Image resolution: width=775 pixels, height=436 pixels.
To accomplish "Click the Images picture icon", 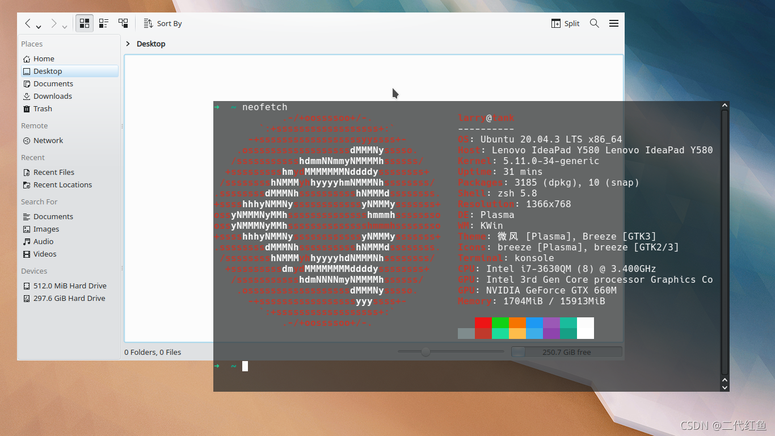I will (x=27, y=229).
